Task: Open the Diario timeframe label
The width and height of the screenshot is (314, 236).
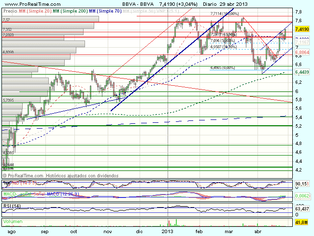Action: coord(197,4)
